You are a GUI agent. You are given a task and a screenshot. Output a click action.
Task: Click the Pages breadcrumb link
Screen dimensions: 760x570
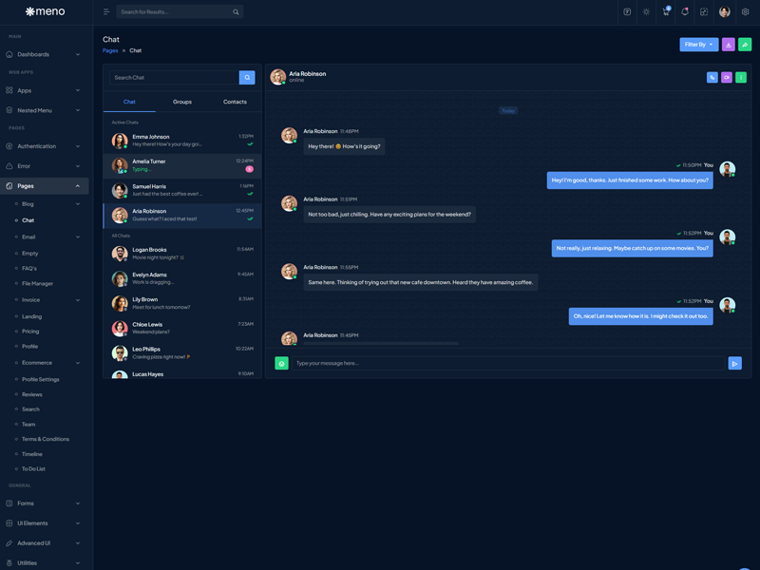tap(110, 50)
